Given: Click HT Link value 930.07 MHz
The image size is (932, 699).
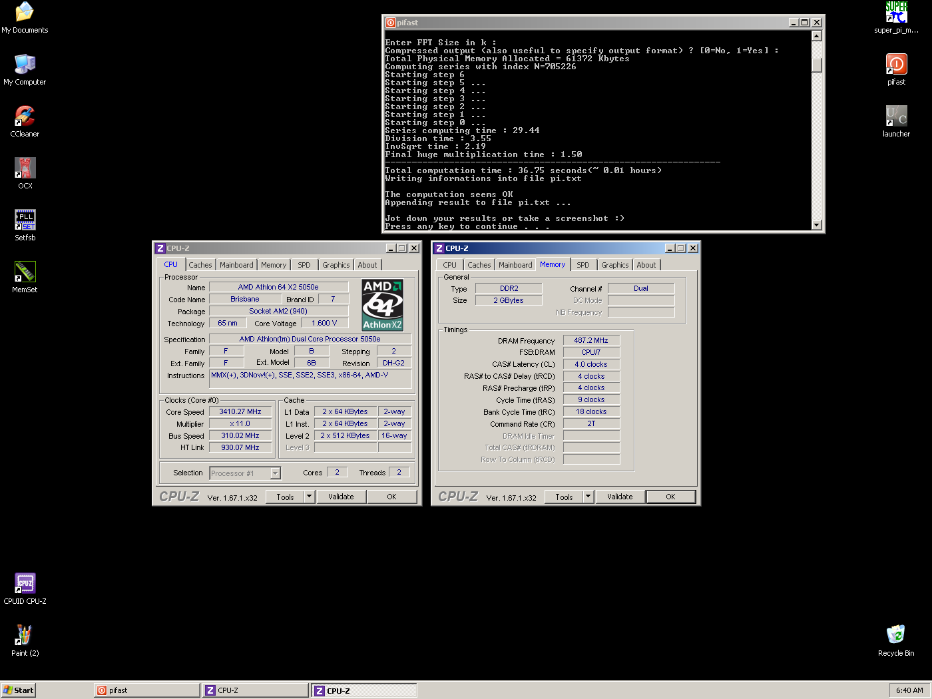Looking at the screenshot, I should click(x=240, y=447).
